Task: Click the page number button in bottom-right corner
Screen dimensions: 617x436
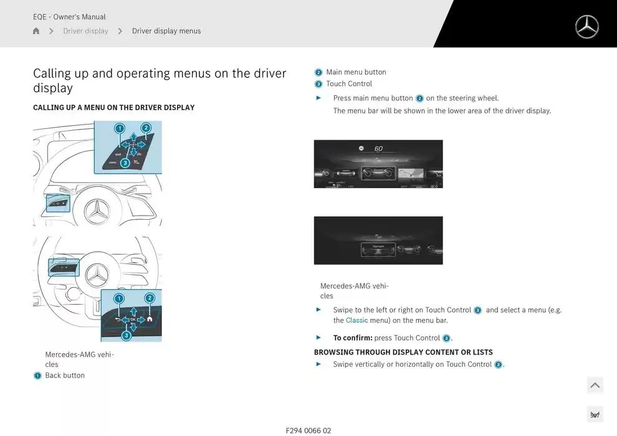Action: click(x=595, y=415)
